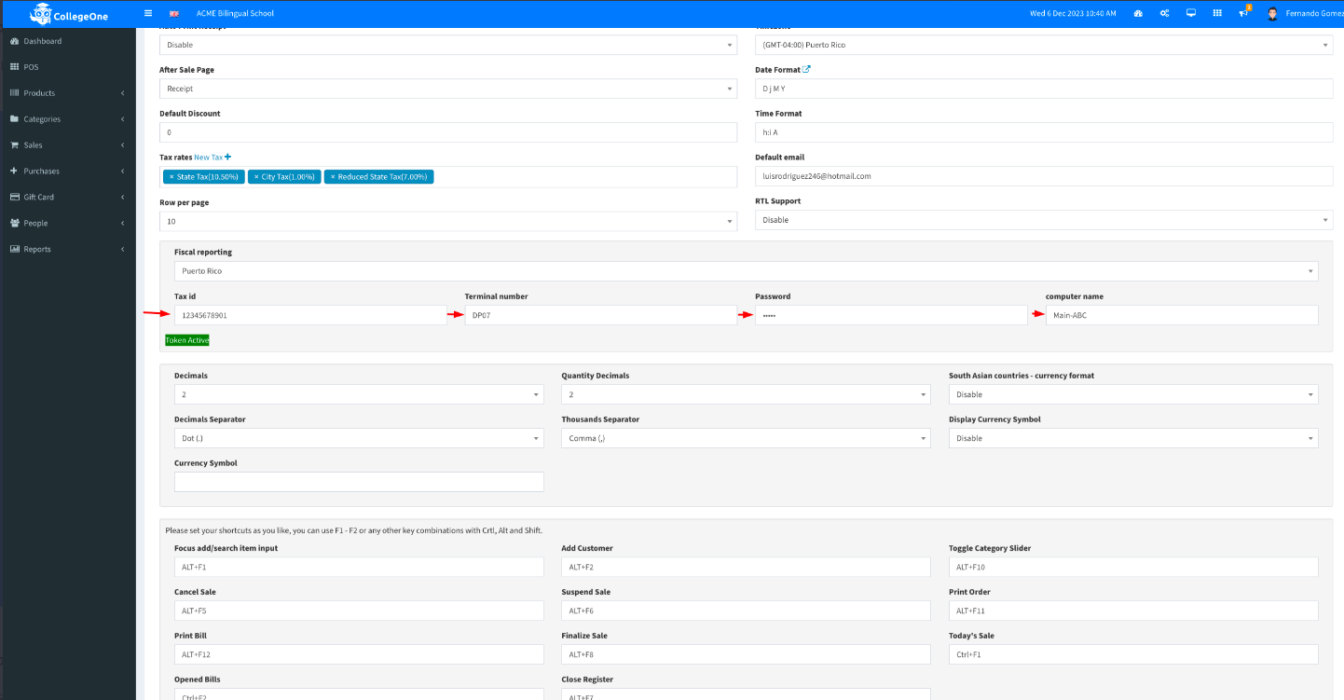The image size is (1344, 700).
Task: Click Focus add/search item input shortcut field
Action: pos(359,567)
